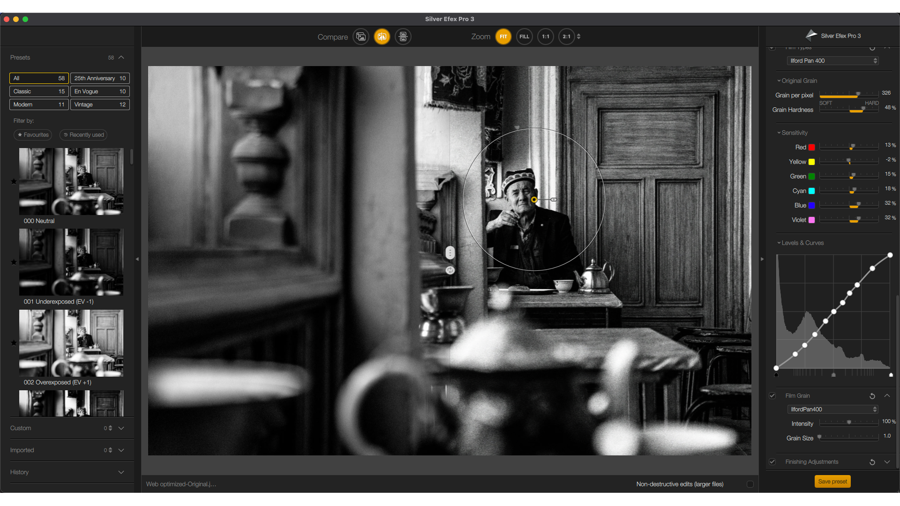Select the side-by-side preview compare icon

click(x=403, y=37)
